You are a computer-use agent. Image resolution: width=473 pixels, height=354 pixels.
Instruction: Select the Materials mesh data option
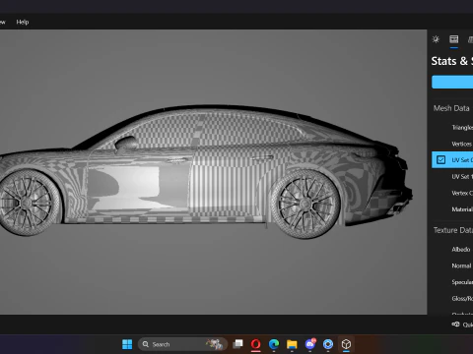coord(462,209)
